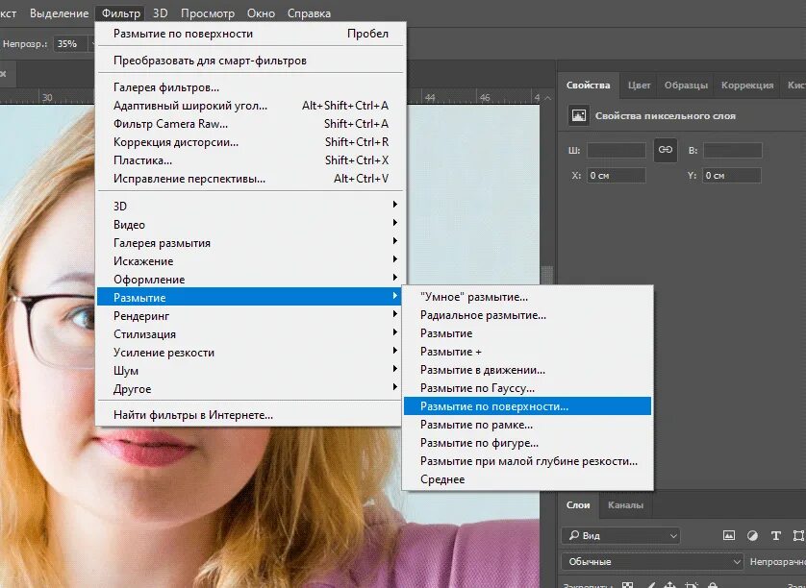Open the Обычные blend mode dropdown
806x588 pixels.
click(x=652, y=562)
